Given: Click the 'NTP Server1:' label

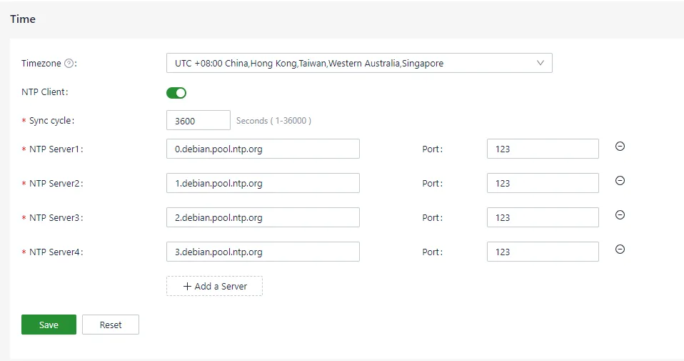Looking at the screenshot, I should click(56, 149).
